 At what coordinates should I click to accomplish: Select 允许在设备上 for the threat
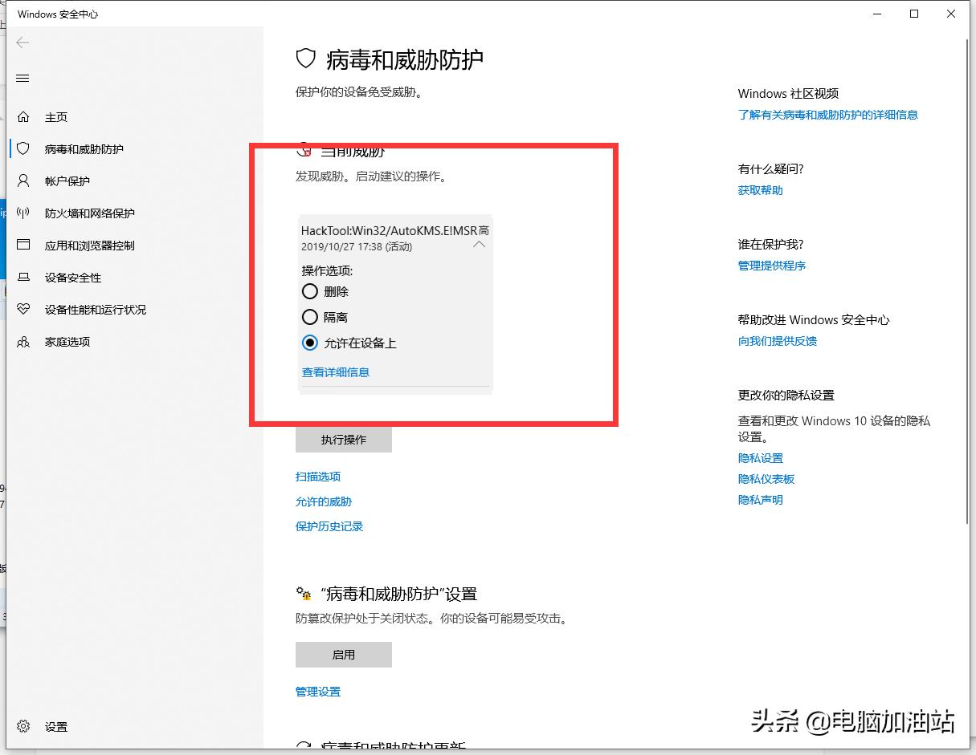point(310,343)
